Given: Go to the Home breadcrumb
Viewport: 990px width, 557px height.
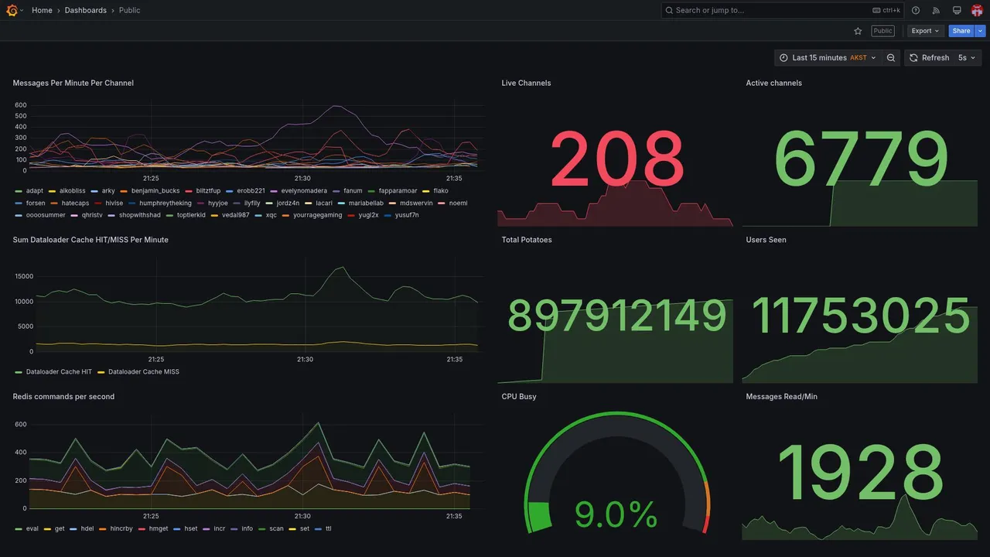Looking at the screenshot, I should tap(42, 10).
